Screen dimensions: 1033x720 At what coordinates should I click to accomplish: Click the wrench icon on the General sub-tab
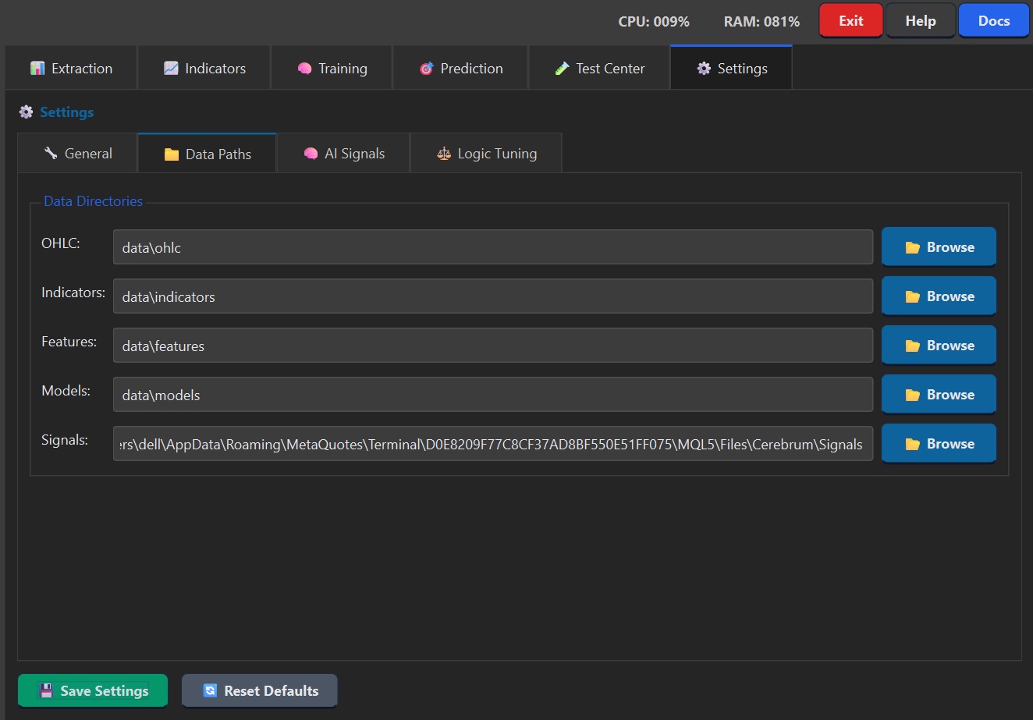[51, 153]
